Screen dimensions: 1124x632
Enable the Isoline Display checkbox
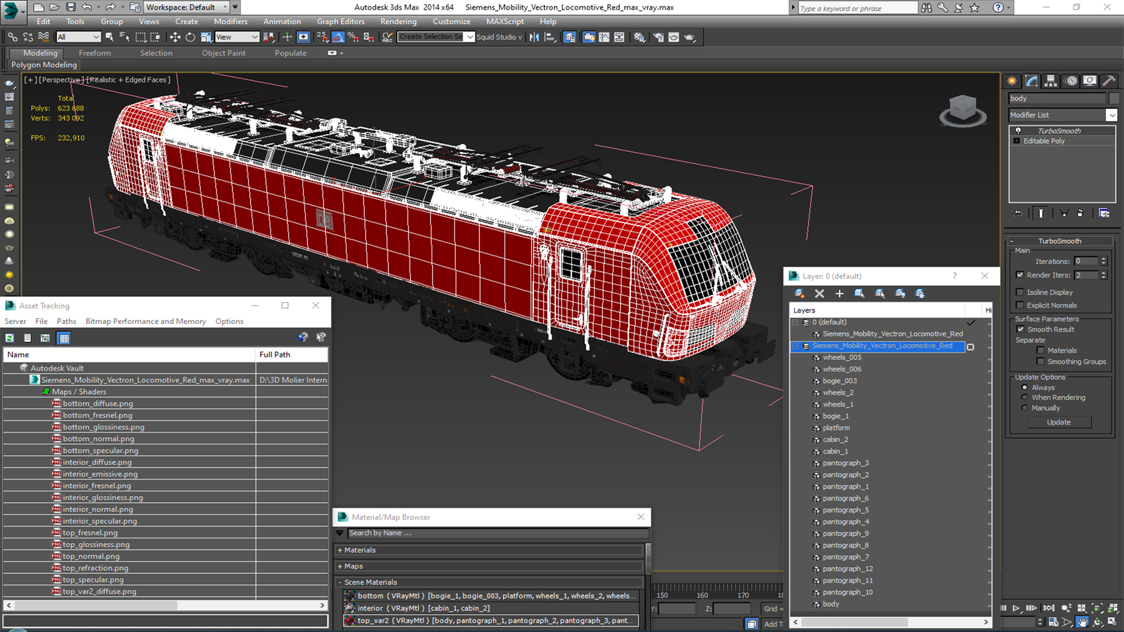pos(1020,292)
